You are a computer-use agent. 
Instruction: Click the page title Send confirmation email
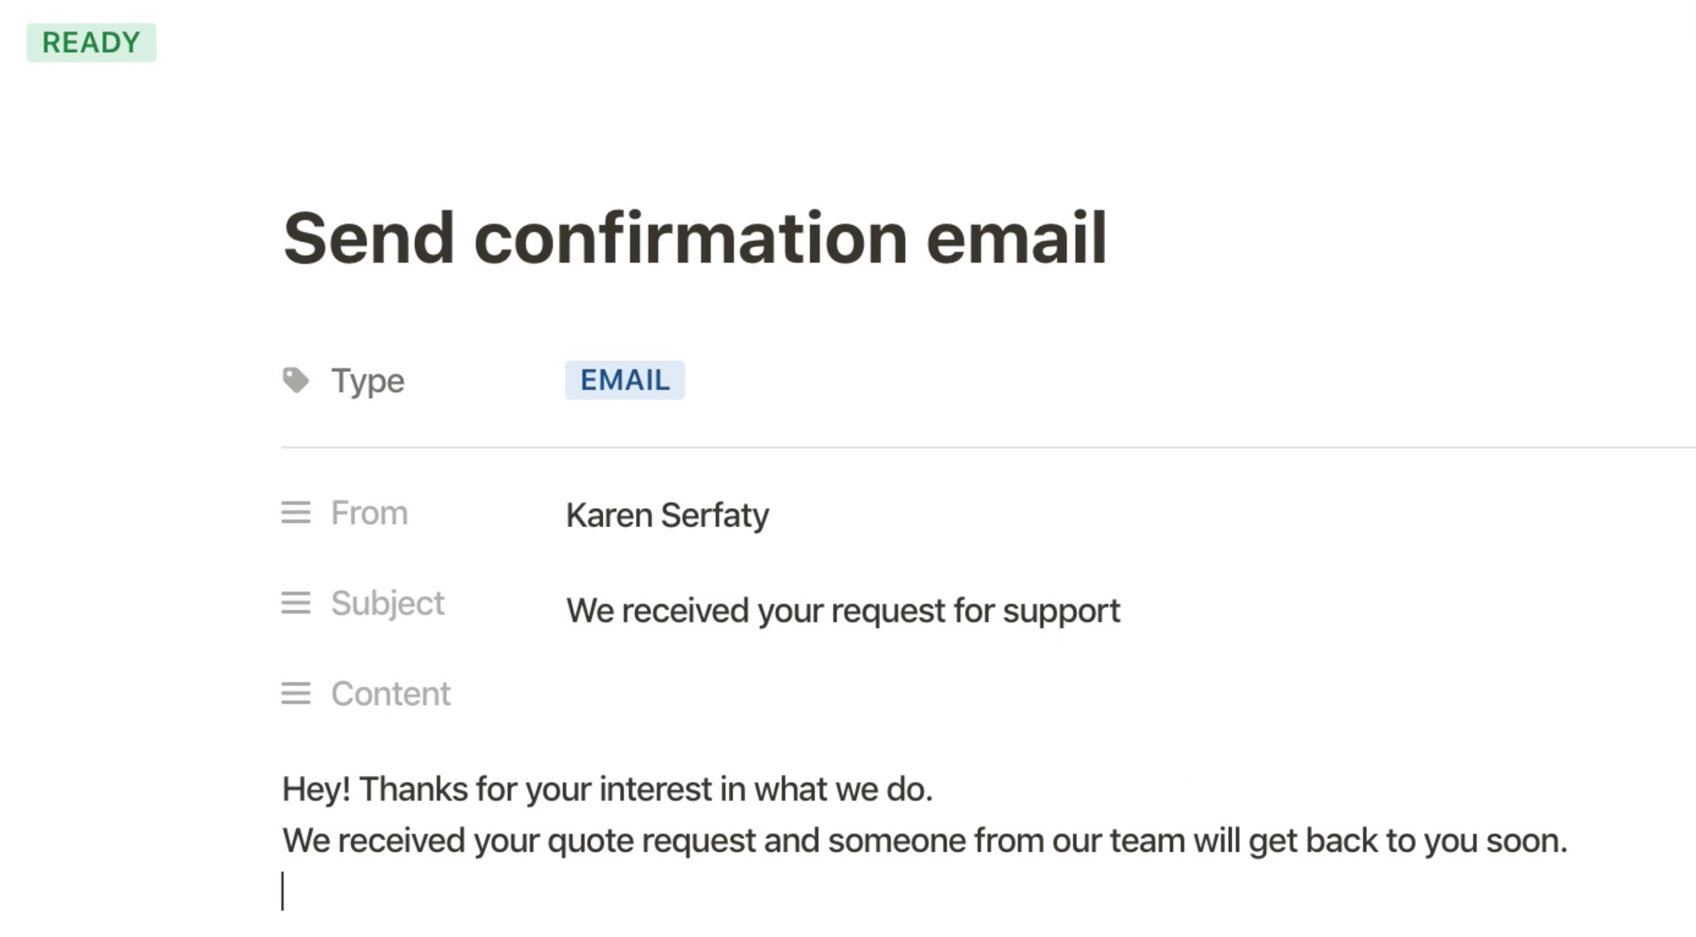pyautogui.click(x=695, y=239)
